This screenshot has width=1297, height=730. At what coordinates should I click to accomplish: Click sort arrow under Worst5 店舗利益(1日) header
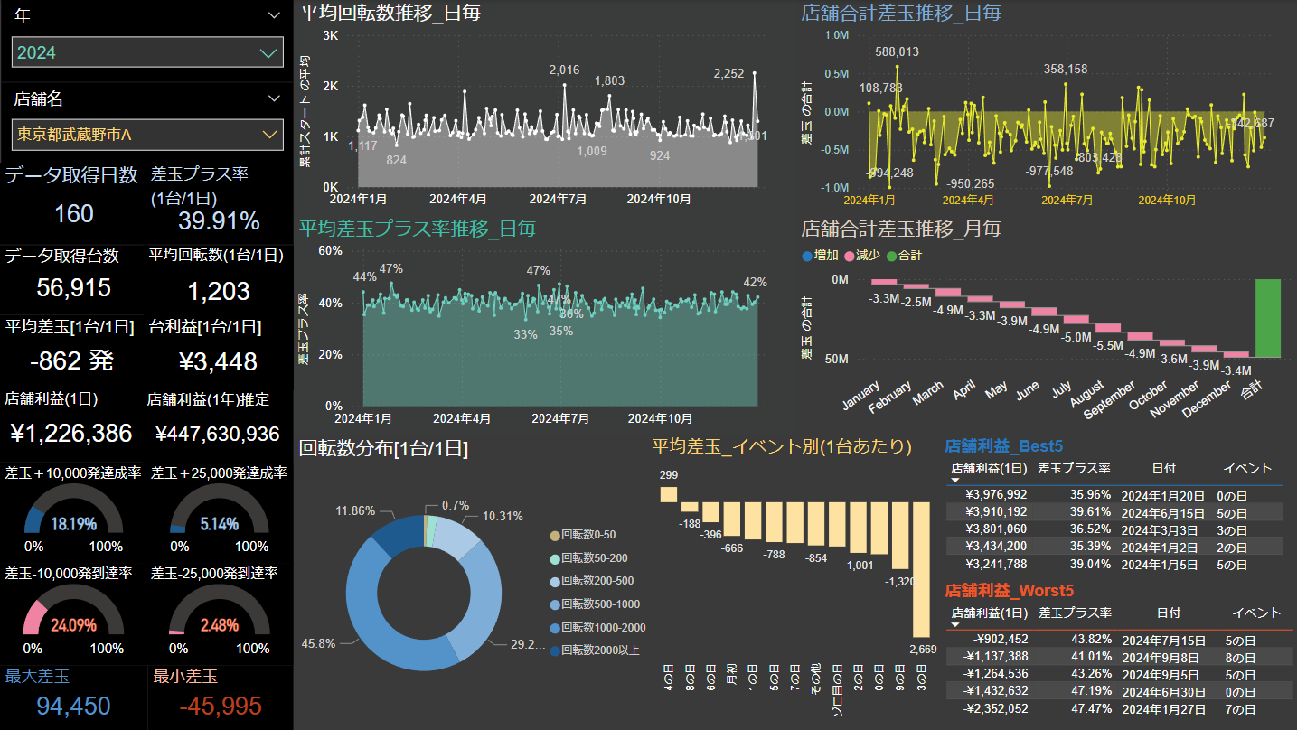point(955,625)
